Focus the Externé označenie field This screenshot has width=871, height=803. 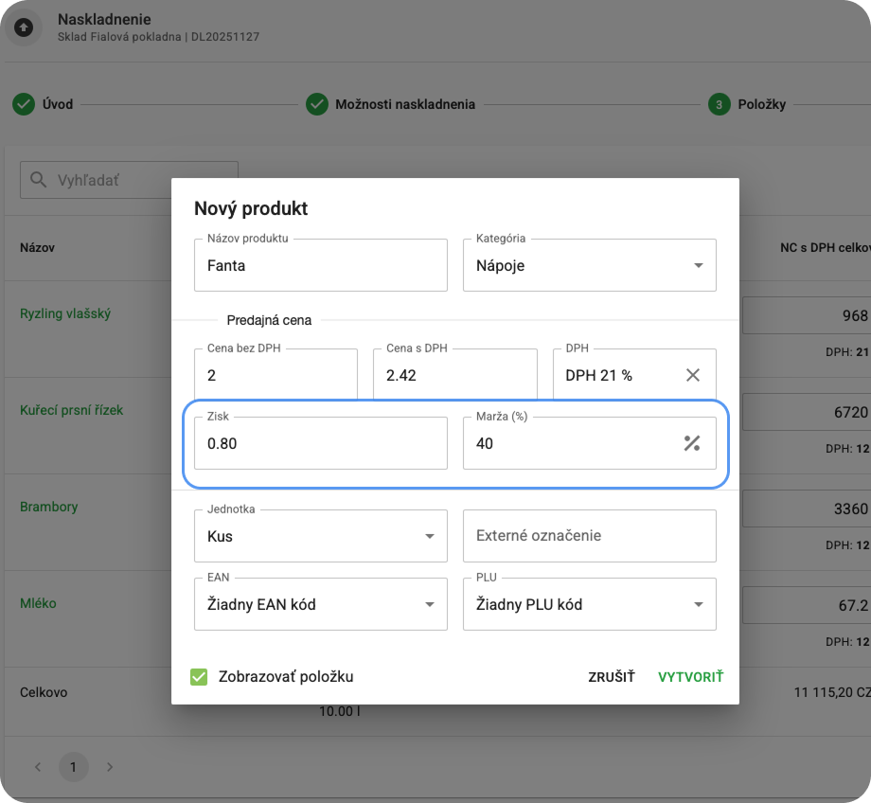(x=589, y=536)
